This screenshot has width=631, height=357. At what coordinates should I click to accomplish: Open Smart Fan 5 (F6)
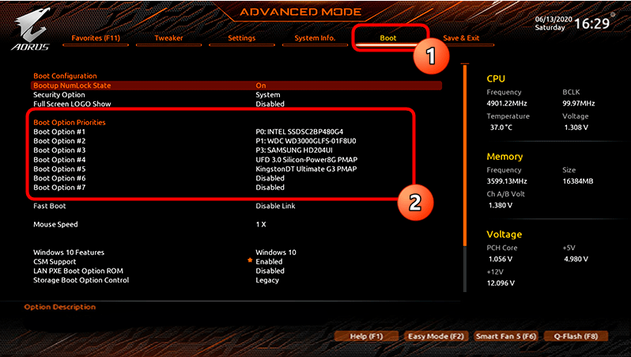(506, 336)
